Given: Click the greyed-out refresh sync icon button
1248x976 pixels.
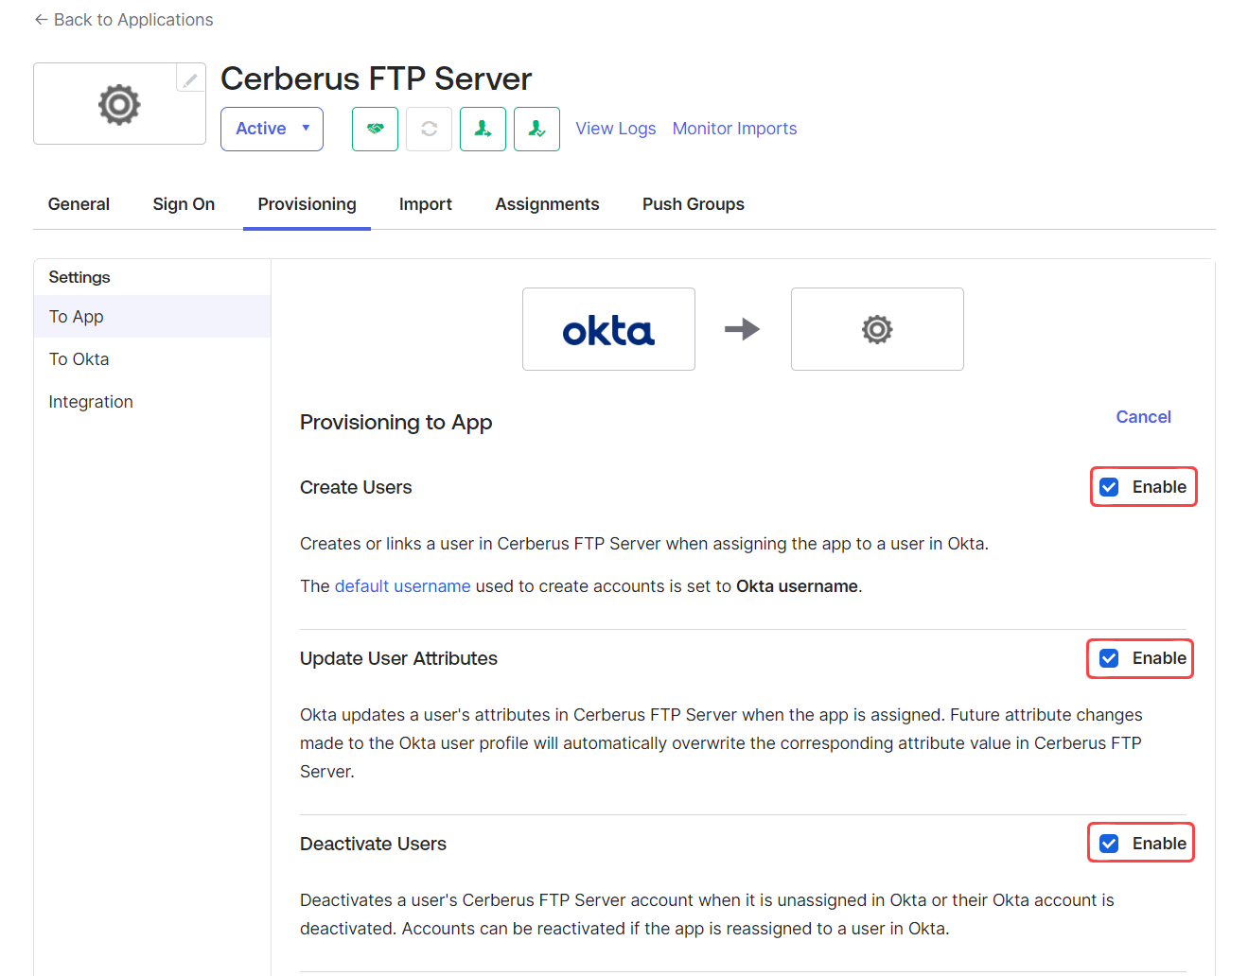Looking at the screenshot, I should [x=429, y=129].
